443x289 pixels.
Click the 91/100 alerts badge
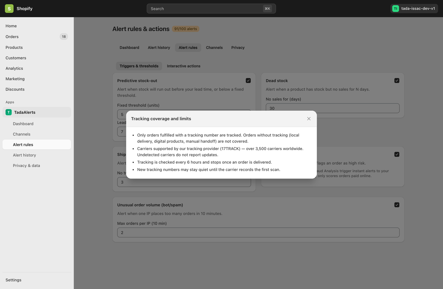[186, 29]
